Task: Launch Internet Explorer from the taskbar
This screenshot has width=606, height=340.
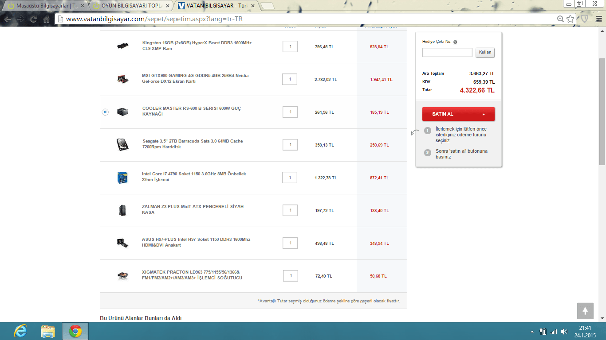Action: pyautogui.click(x=20, y=331)
